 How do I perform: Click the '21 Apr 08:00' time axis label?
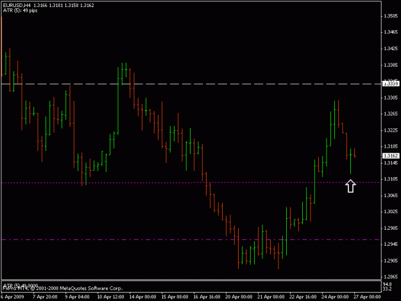[271, 297]
